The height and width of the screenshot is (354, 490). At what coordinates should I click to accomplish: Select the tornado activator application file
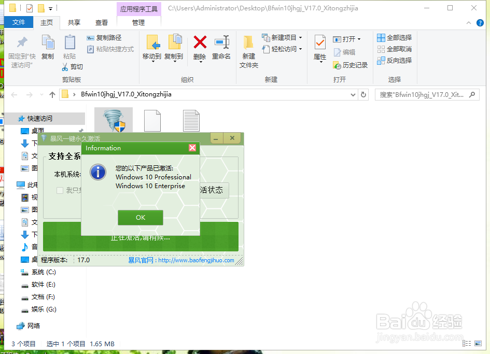(114, 120)
